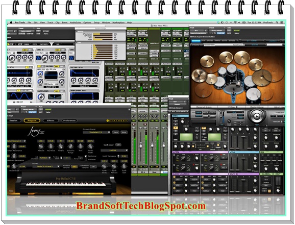
Task: Switch to the Session tab in Ivory
Action: coord(13,120)
